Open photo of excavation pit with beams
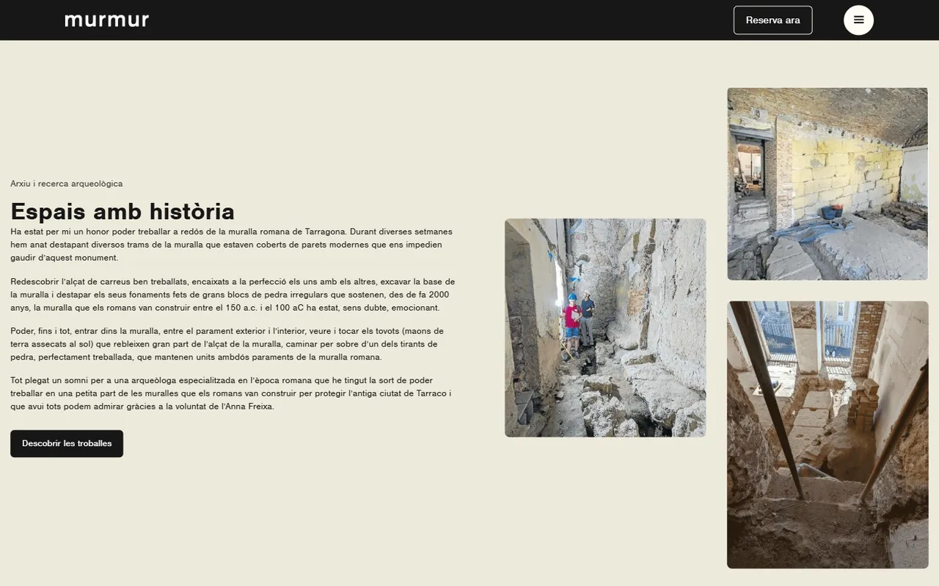This screenshot has height=586, width=939. pyautogui.click(x=827, y=434)
